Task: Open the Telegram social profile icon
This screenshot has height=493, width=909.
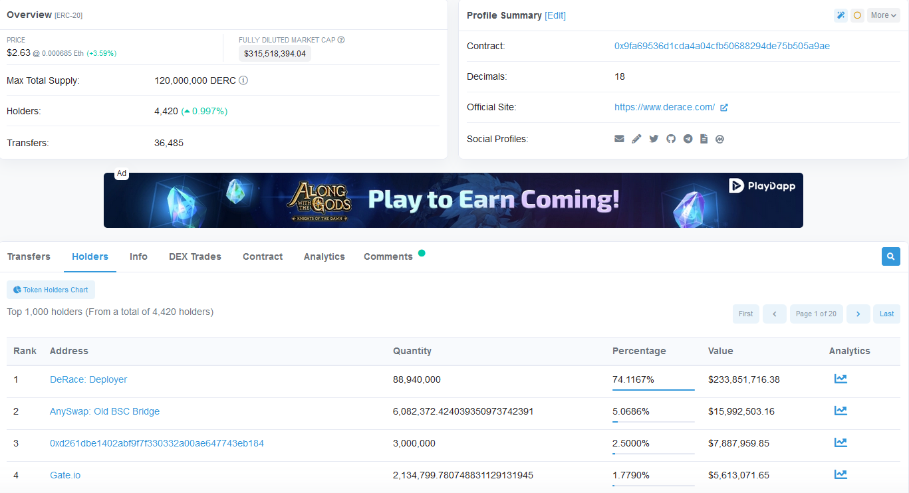Action: click(x=688, y=139)
